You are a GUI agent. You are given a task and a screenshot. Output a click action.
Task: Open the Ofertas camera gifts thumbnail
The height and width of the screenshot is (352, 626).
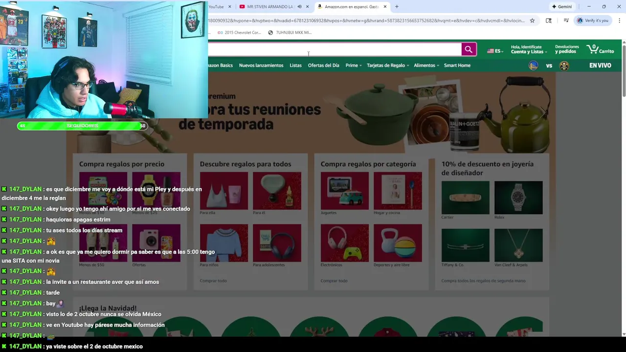click(156, 243)
